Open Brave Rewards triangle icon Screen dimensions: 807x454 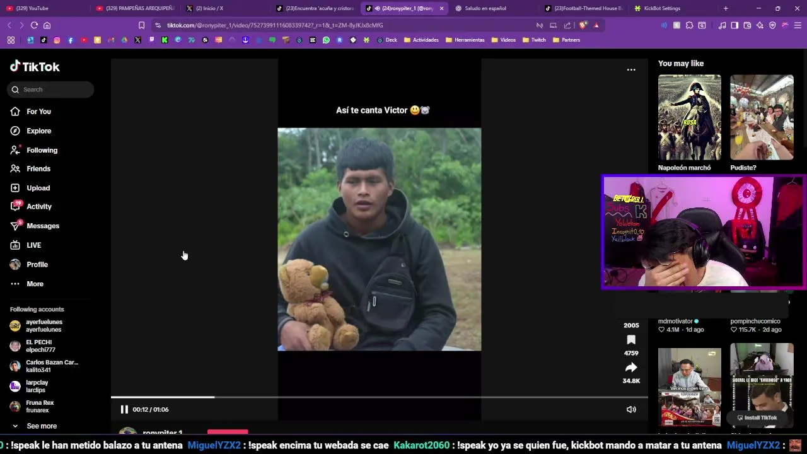pyautogui.click(x=596, y=25)
